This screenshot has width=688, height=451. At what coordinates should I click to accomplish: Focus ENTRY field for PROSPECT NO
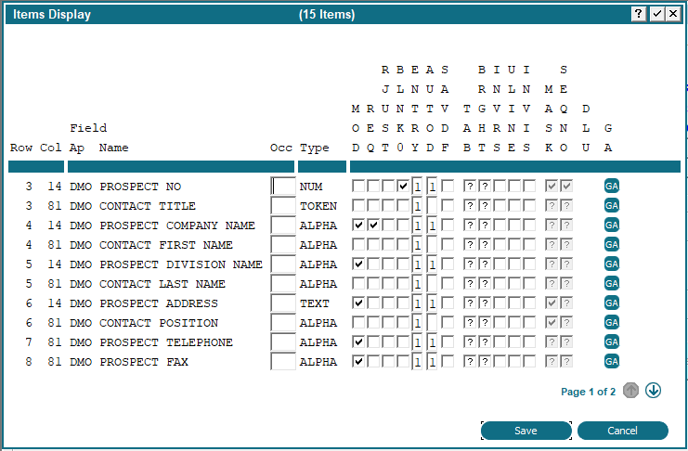[417, 186]
